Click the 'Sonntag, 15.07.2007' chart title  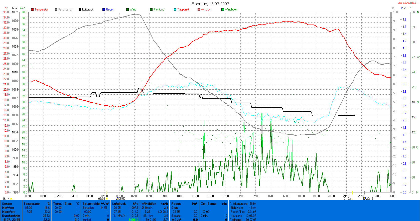[210, 4]
